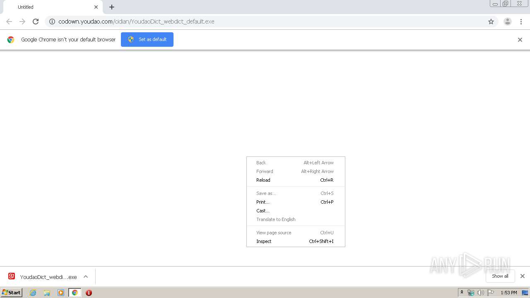Click the 1:53 PM taskbar clock
This screenshot has height=298, width=530.
pos(508,293)
